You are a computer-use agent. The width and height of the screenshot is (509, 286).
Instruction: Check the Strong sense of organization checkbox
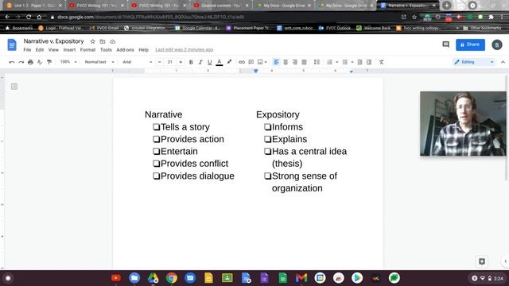coord(267,176)
